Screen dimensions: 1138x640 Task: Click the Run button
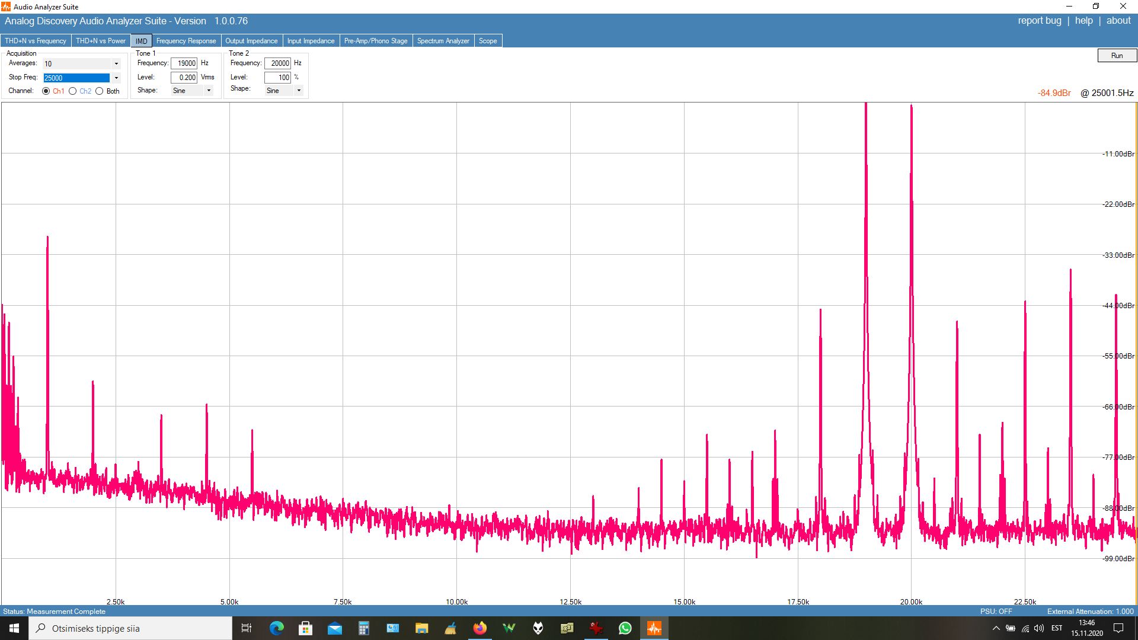coord(1117,56)
